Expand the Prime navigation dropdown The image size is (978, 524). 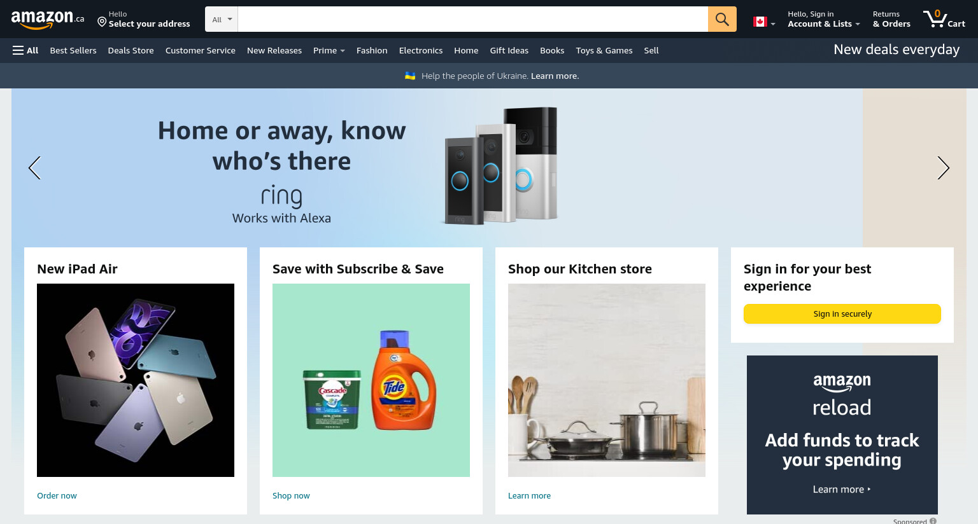(x=329, y=50)
